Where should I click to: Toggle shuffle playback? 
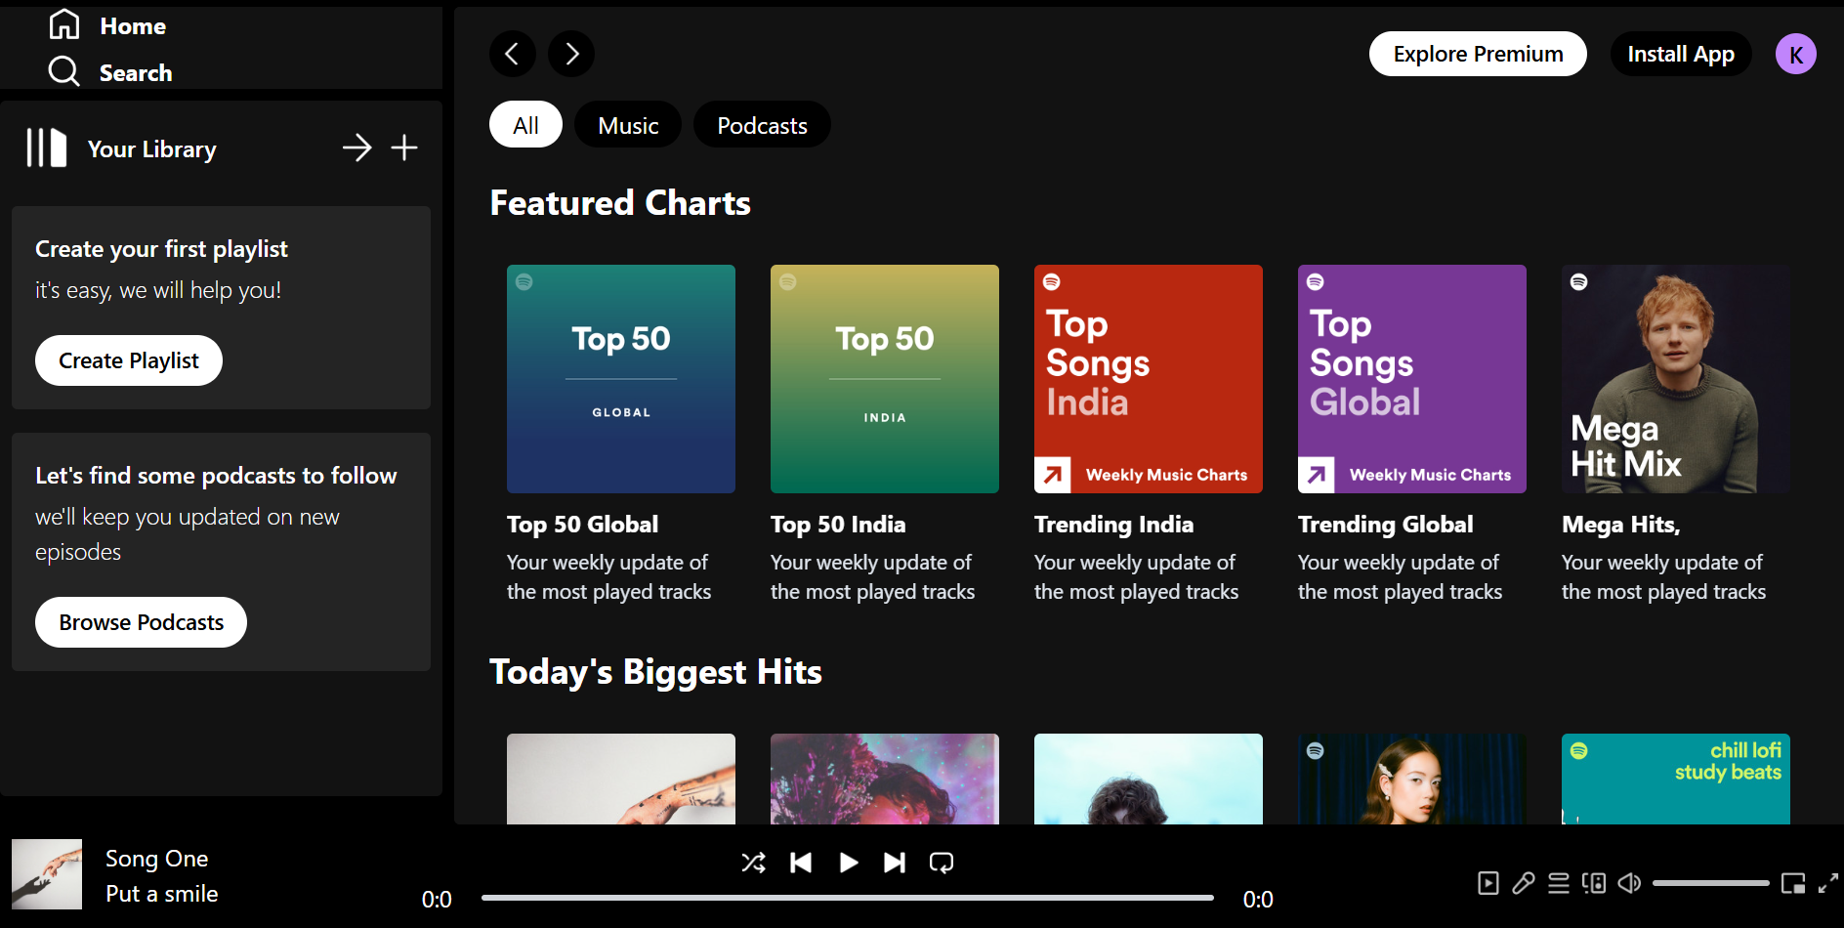click(x=753, y=863)
